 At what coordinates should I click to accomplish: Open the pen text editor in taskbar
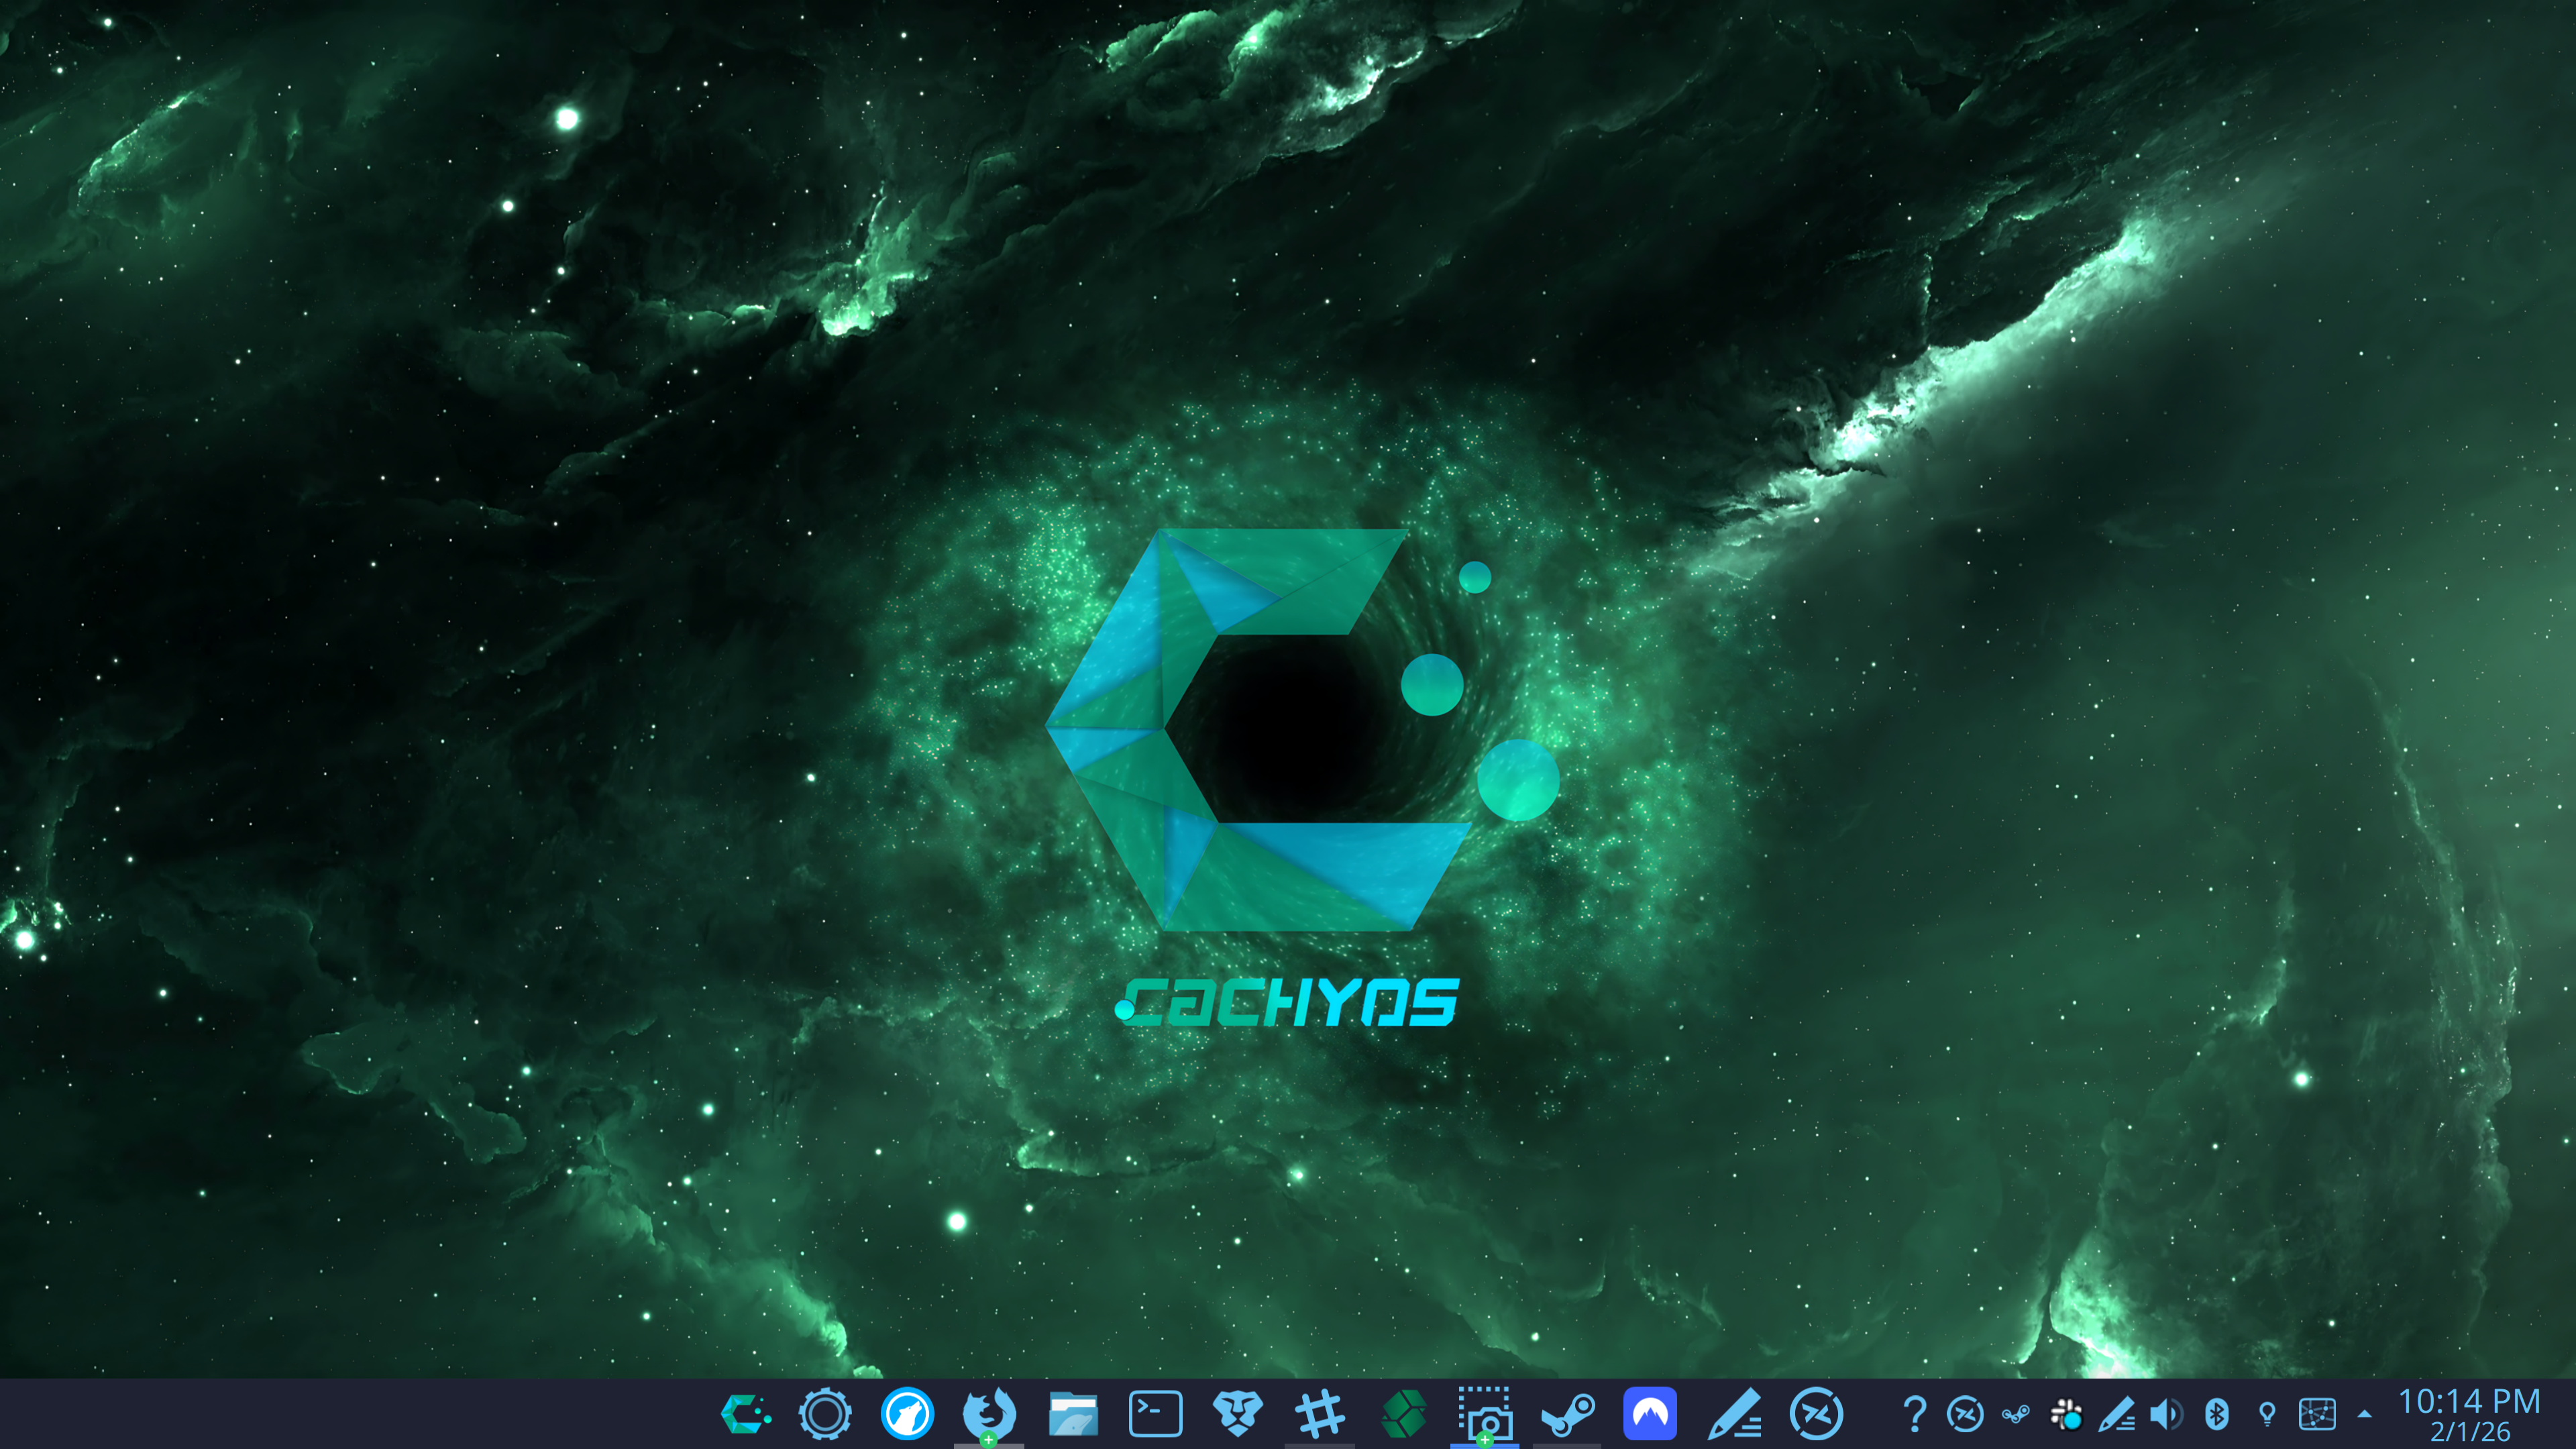[x=1733, y=1415]
